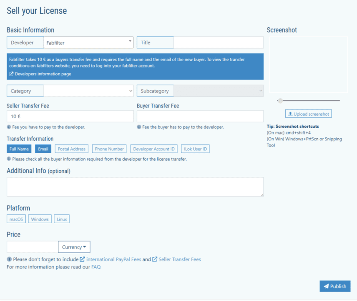Screen dimensions: 357x301
Task: Click the screenshot zoom slider handle
Action: 280,101
